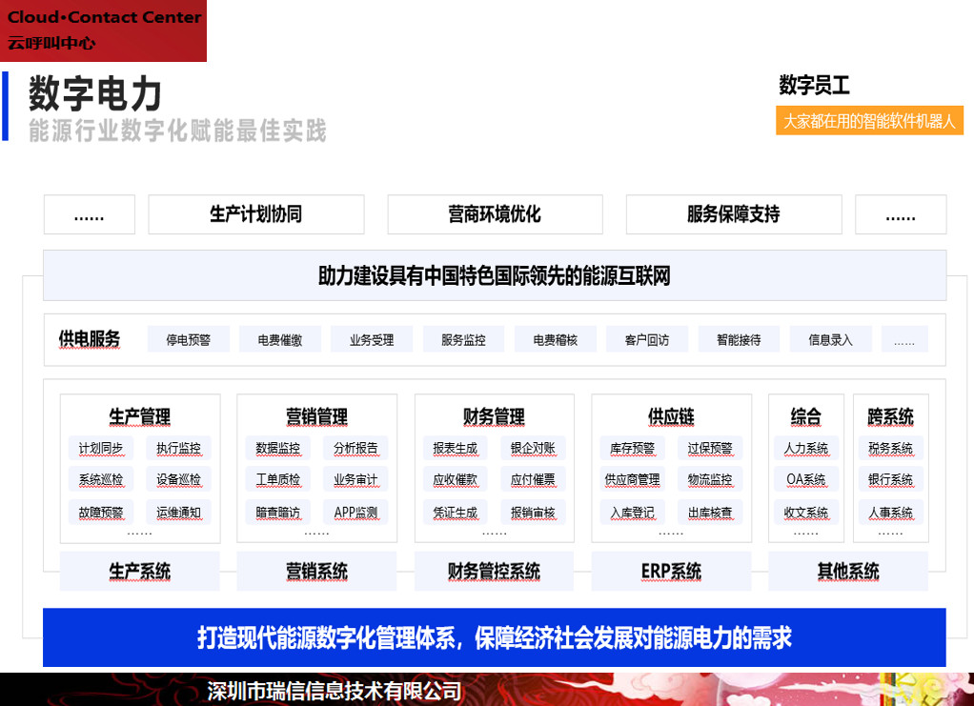Choose 故障预警 item
Image resolution: width=974 pixels, height=706 pixels.
point(101,513)
